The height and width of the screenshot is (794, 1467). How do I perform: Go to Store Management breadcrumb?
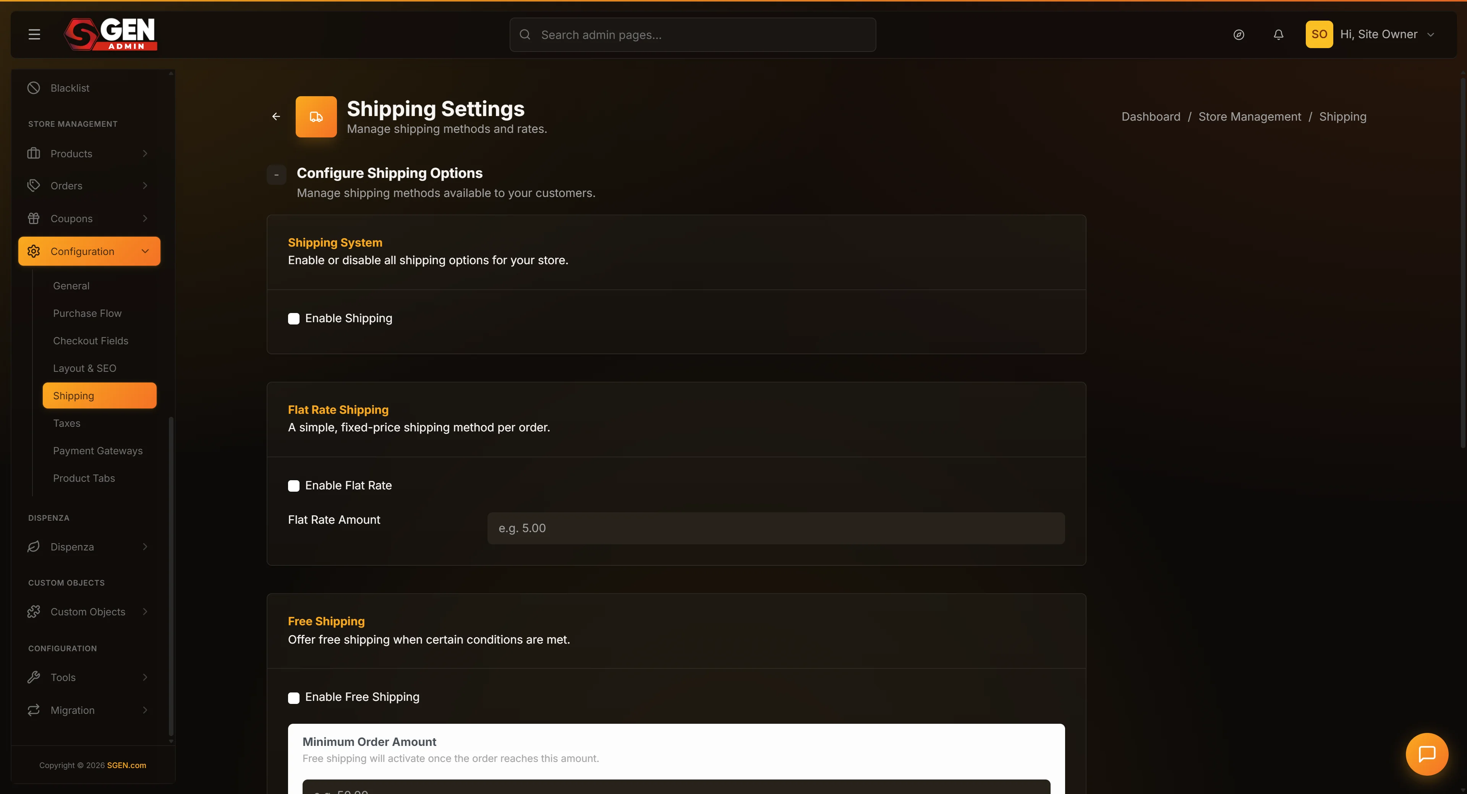(x=1250, y=117)
